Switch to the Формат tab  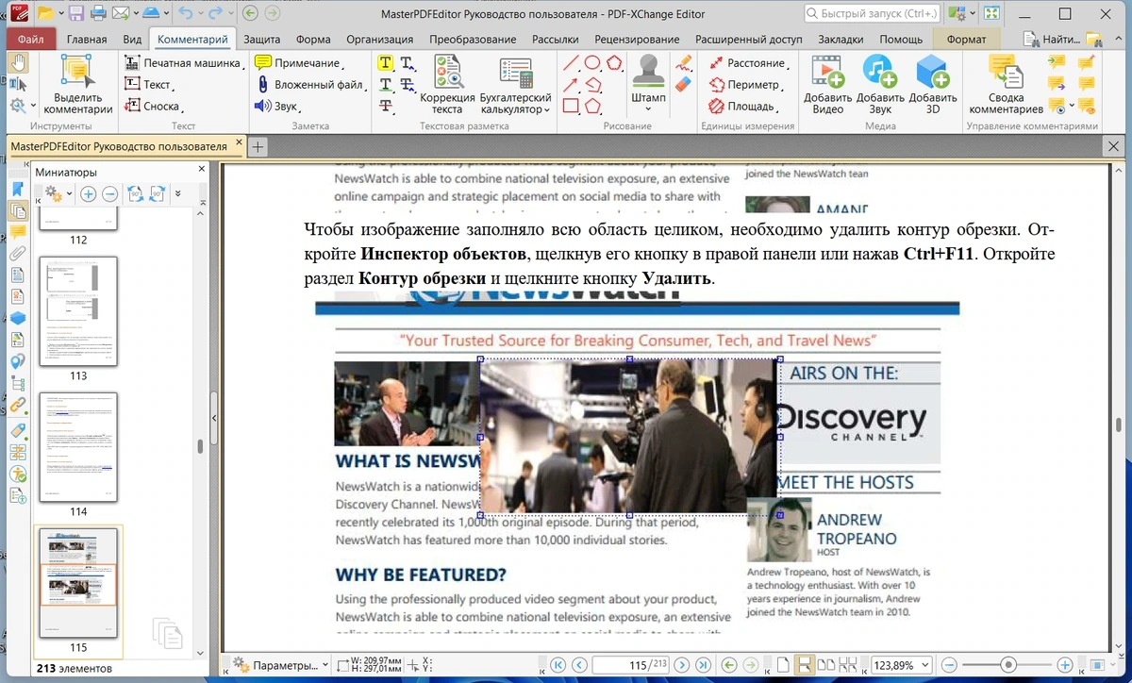pos(966,39)
